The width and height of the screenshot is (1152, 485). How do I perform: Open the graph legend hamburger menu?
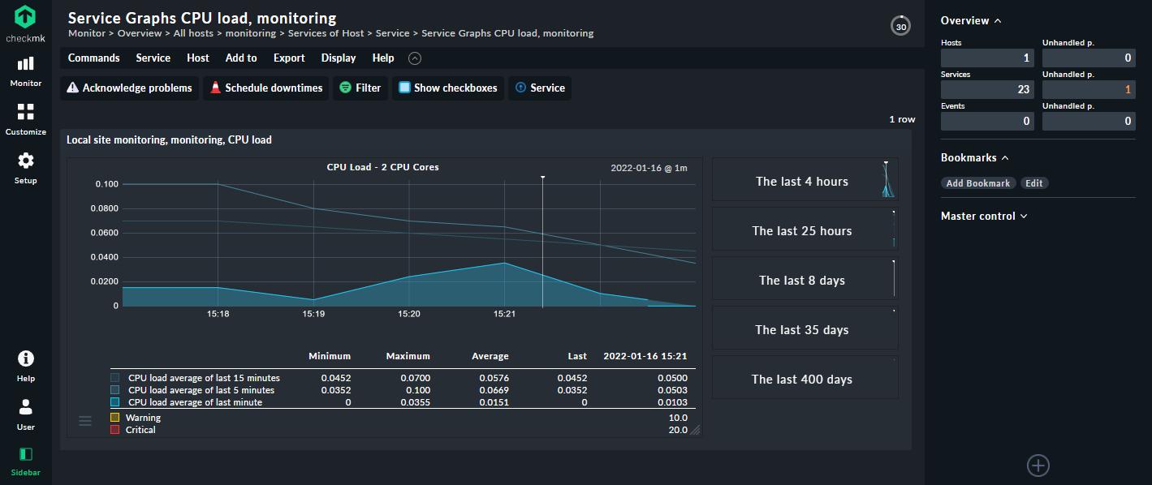(85, 420)
